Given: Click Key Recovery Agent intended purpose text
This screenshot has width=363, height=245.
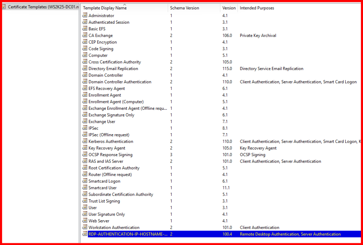Looking at the screenshot, I should pos(258,148).
